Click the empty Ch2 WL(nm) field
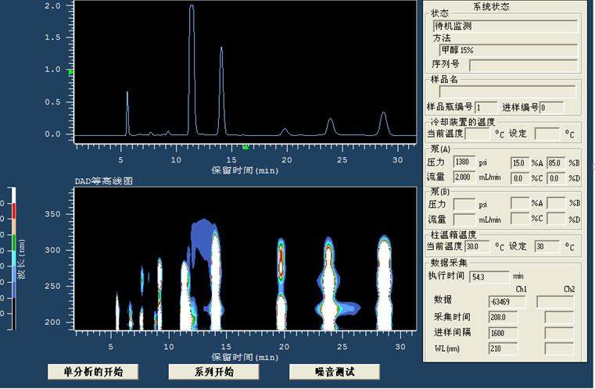595x389 pixels. pyautogui.click(x=559, y=348)
